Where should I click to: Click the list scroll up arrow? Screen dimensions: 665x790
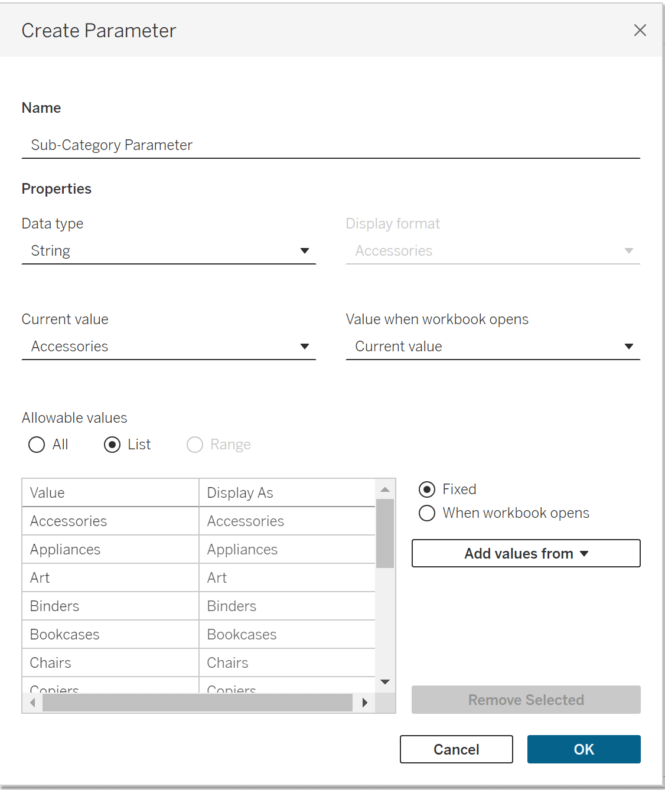pyautogui.click(x=385, y=489)
